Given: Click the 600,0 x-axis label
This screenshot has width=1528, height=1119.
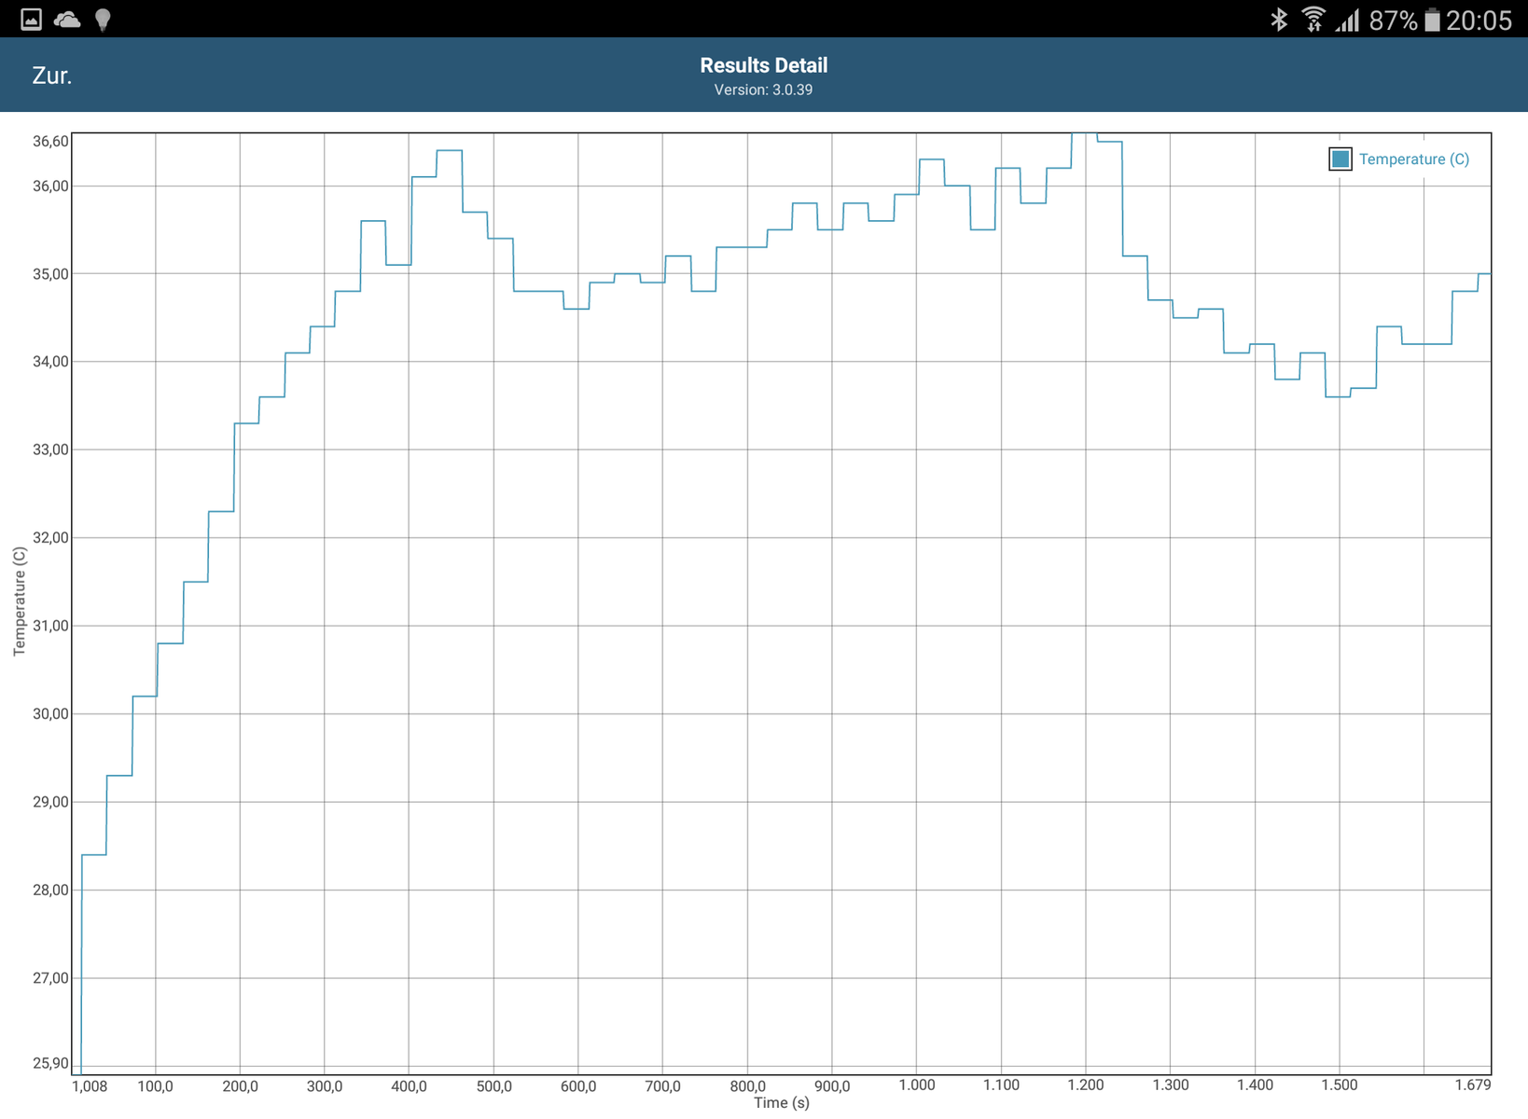Looking at the screenshot, I should click(578, 1086).
